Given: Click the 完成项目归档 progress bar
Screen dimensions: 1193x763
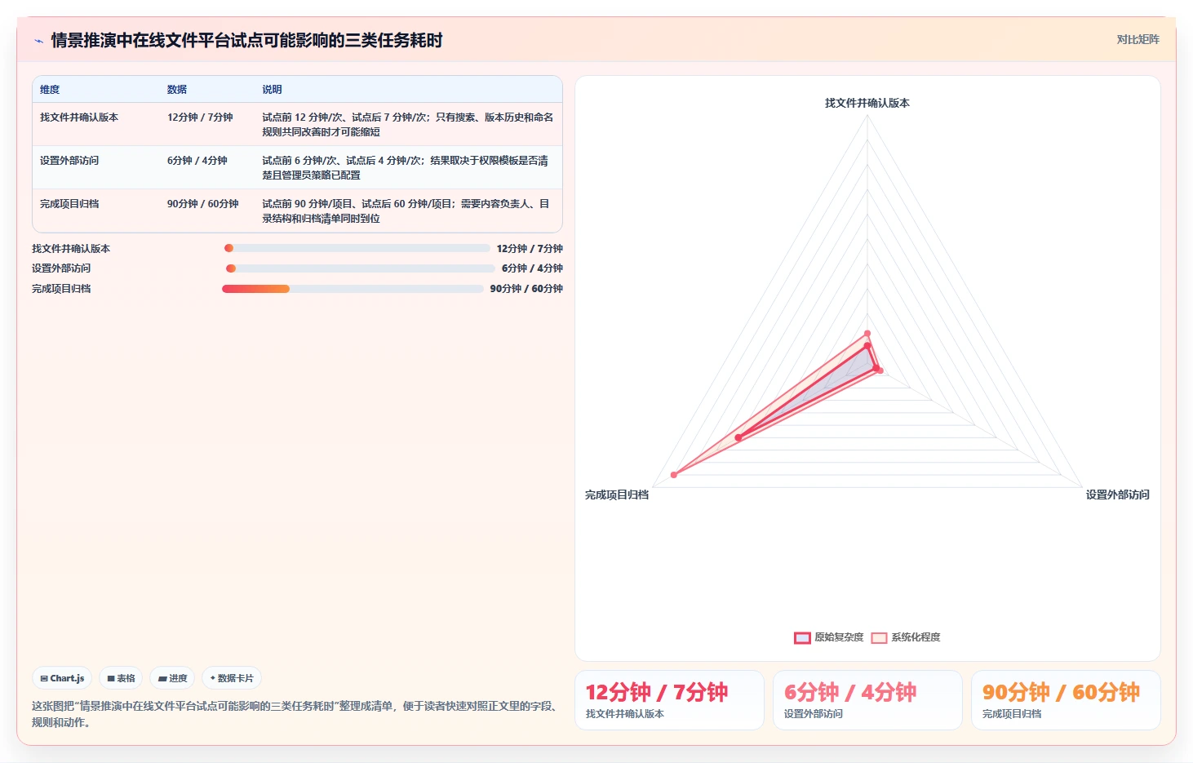Looking at the screenshot, I should pyautogui.click(x=353, y=289).
